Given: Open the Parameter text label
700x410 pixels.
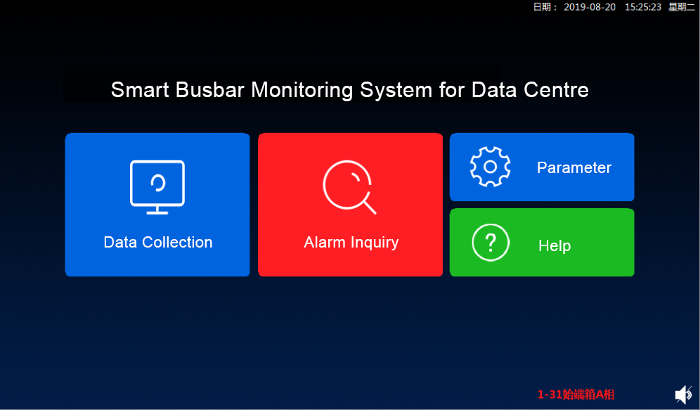Looking at the screenshot, I should click(573, 167).
